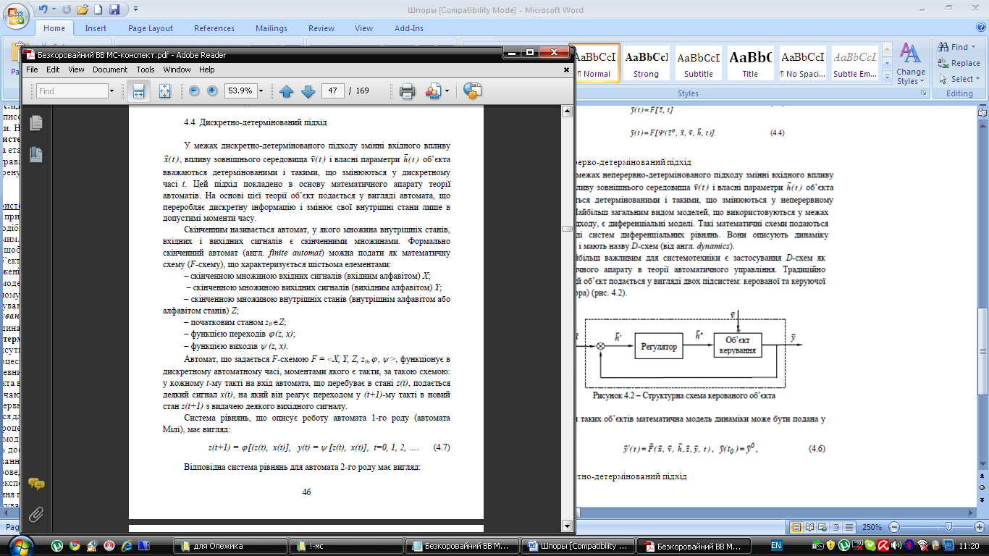Switch to the Page Layout ribbon tab
This screenshot has height=556, width=989.
[151, 28]
